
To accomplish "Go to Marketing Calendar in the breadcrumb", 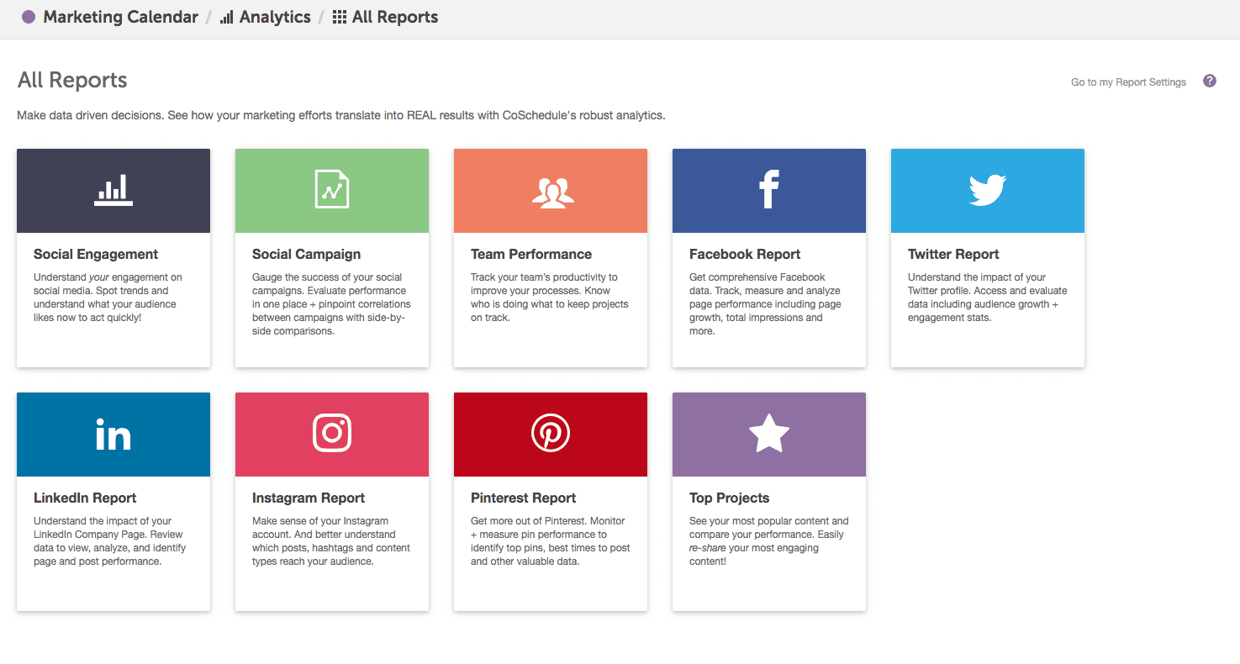I will coord(121,17).
